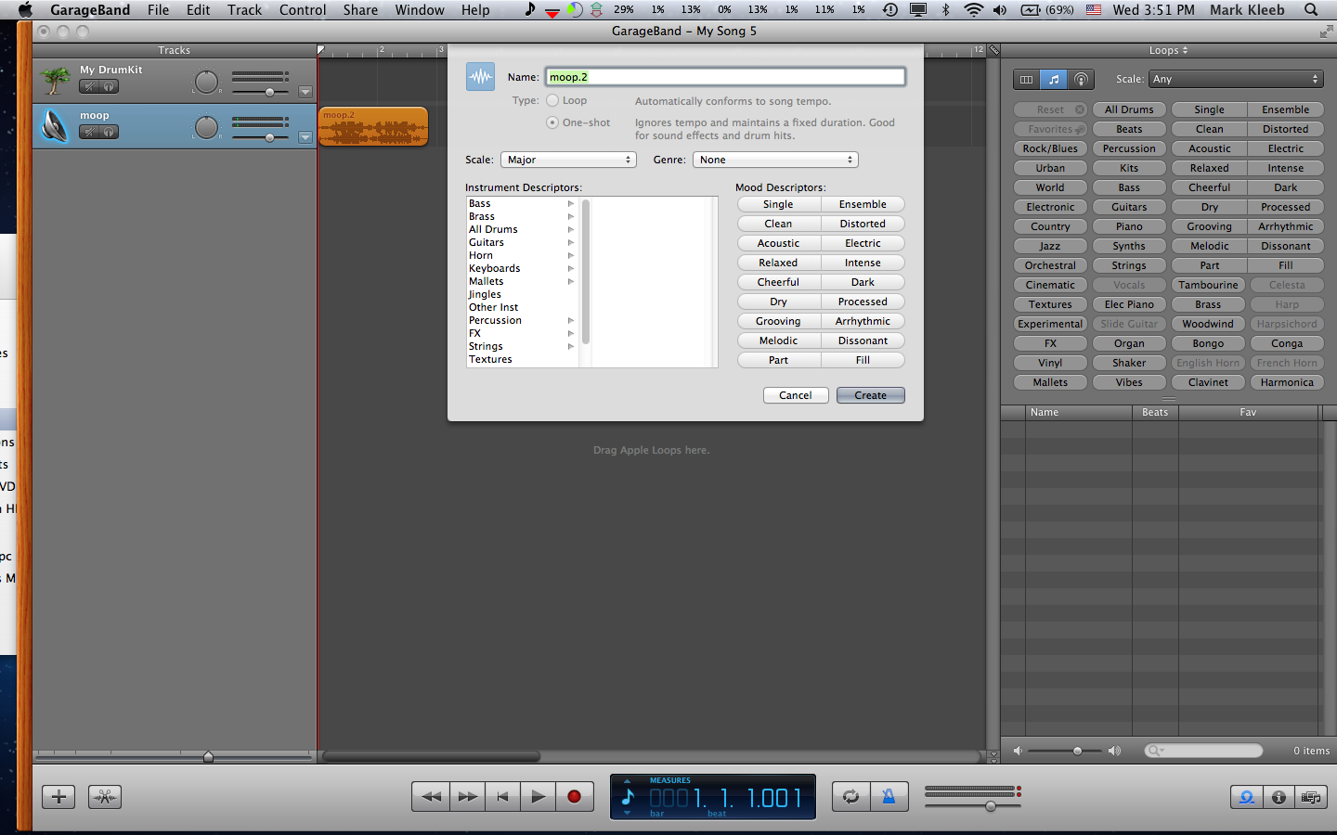This screenshot has width=1337, height=835.
Task: Solo the moop track
Action: click(x=109, y=132)
